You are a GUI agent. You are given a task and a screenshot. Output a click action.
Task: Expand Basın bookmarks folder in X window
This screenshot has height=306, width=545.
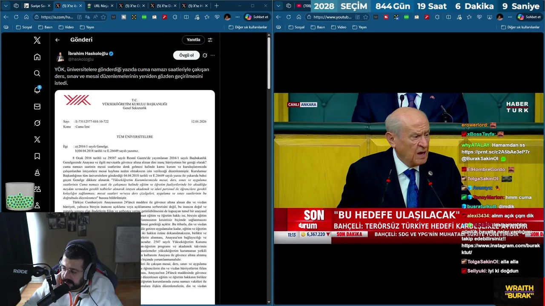pyautogui.click(x=45, y=27)
